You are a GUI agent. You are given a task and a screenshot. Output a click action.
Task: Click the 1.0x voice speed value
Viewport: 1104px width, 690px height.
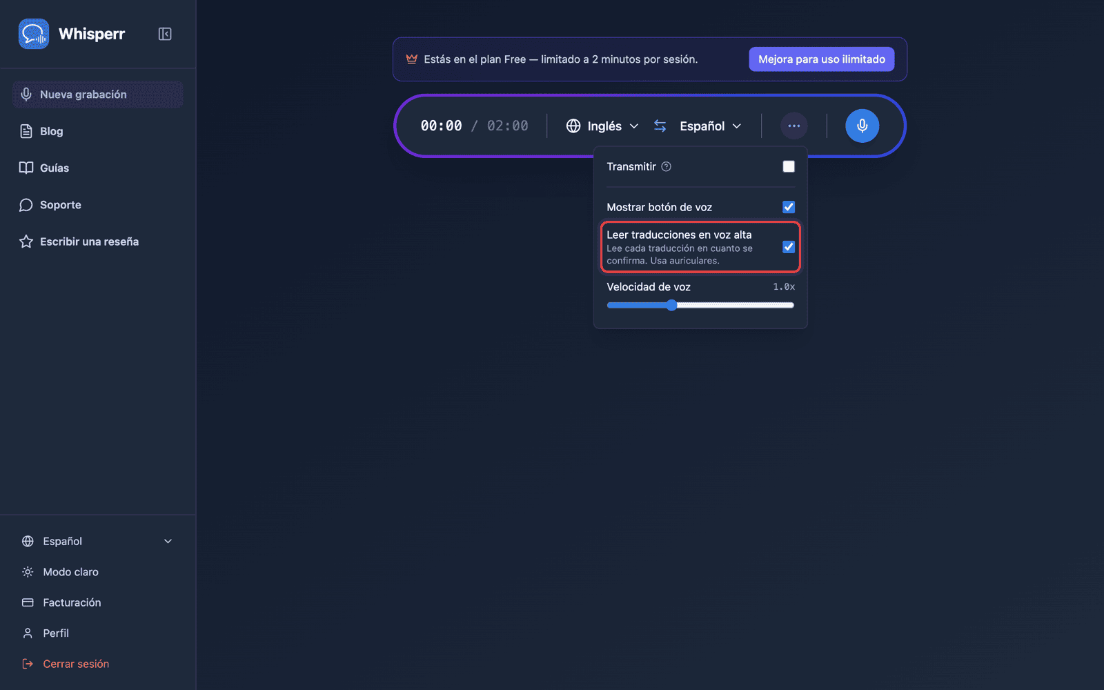point(784,286)
